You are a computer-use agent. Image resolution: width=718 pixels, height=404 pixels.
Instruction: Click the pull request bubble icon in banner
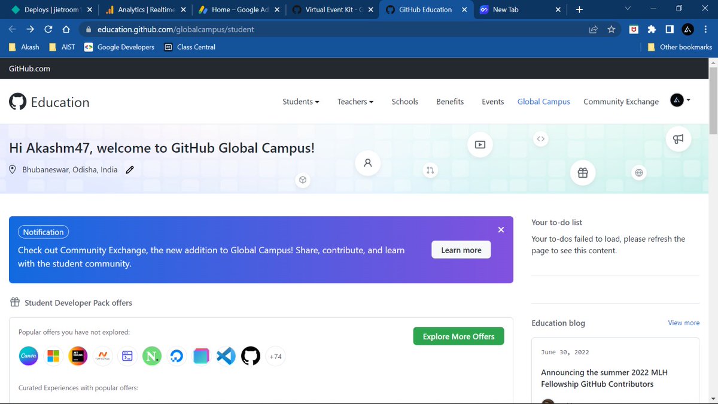point(430,170)
